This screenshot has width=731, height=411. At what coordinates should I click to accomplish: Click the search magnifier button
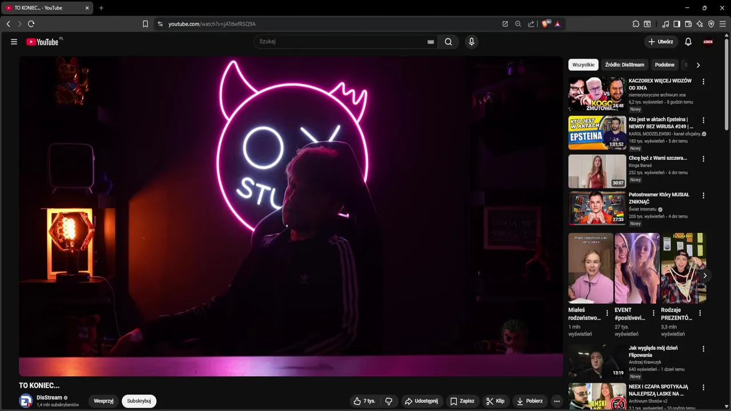(x=448, y=42)
